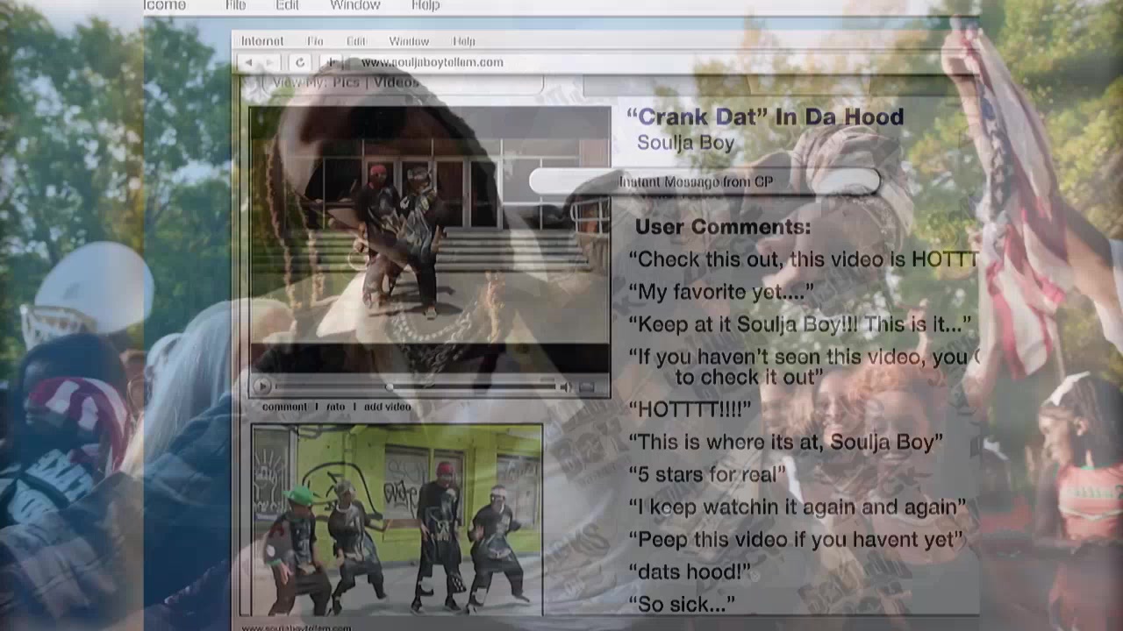This screenshot has height=631, width=1123.
Task: Click the add video link
Action: point(387,407)
